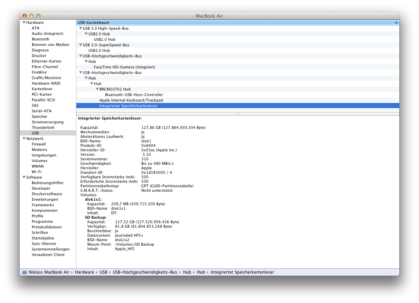This screenshot has width=419, height=303.
Task: Select Brennen von Medien
Action: click(50, 45)
